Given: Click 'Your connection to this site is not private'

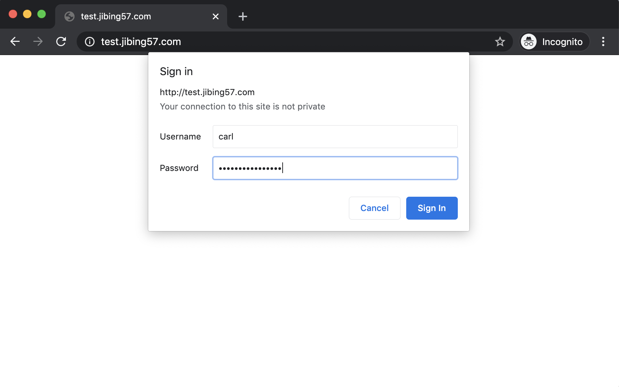Looking at the screenshot, I should click(243, 107).
